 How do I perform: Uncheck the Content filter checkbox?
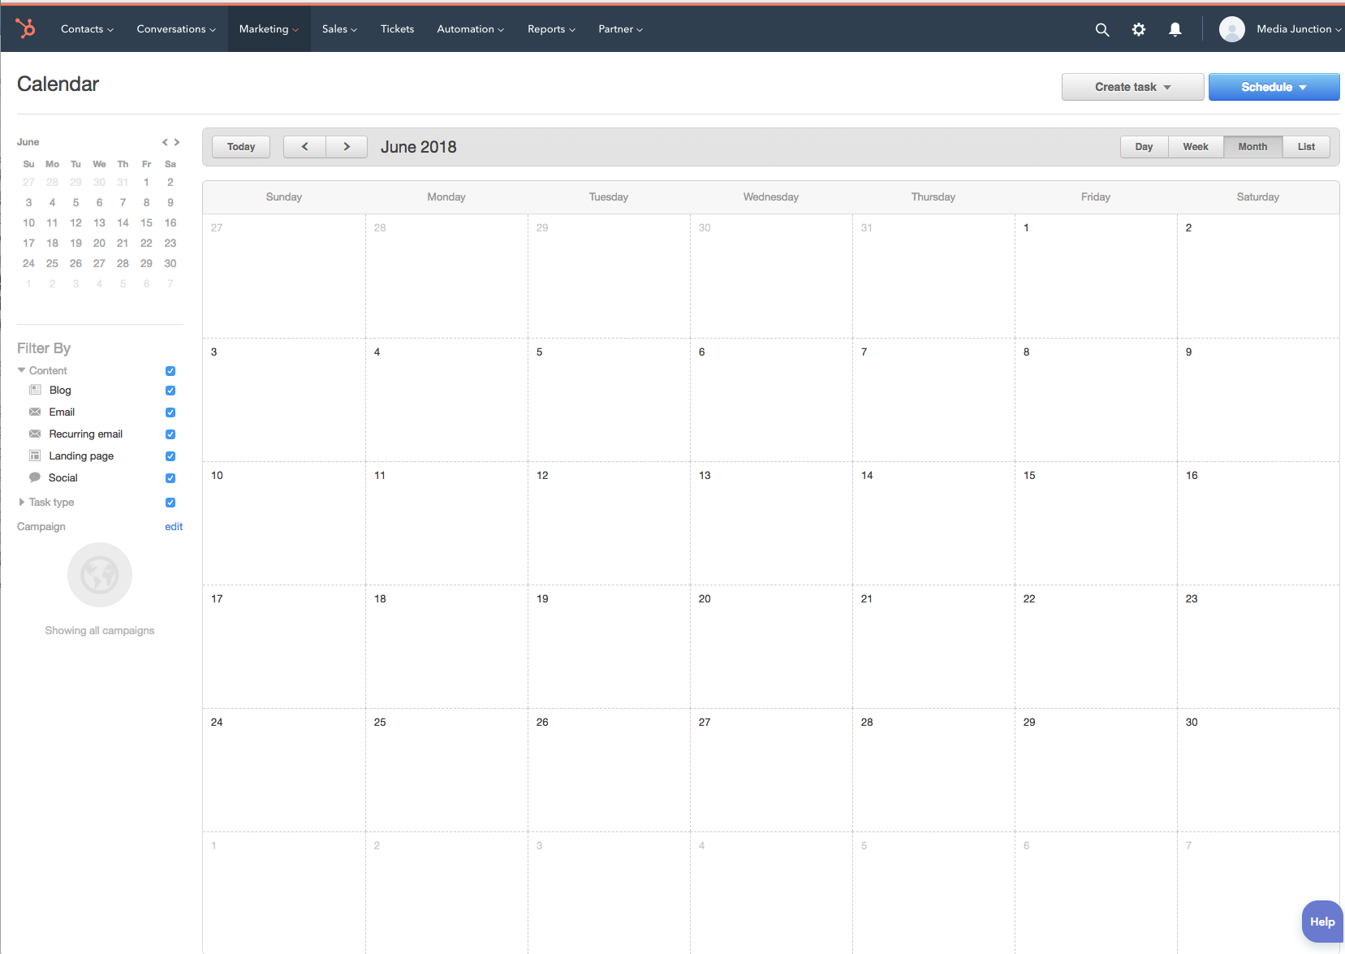click(x=170, y=371)
